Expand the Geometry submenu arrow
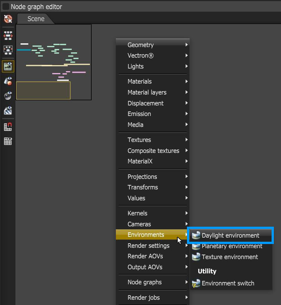The image size is (281, 305). coord(187,45)
